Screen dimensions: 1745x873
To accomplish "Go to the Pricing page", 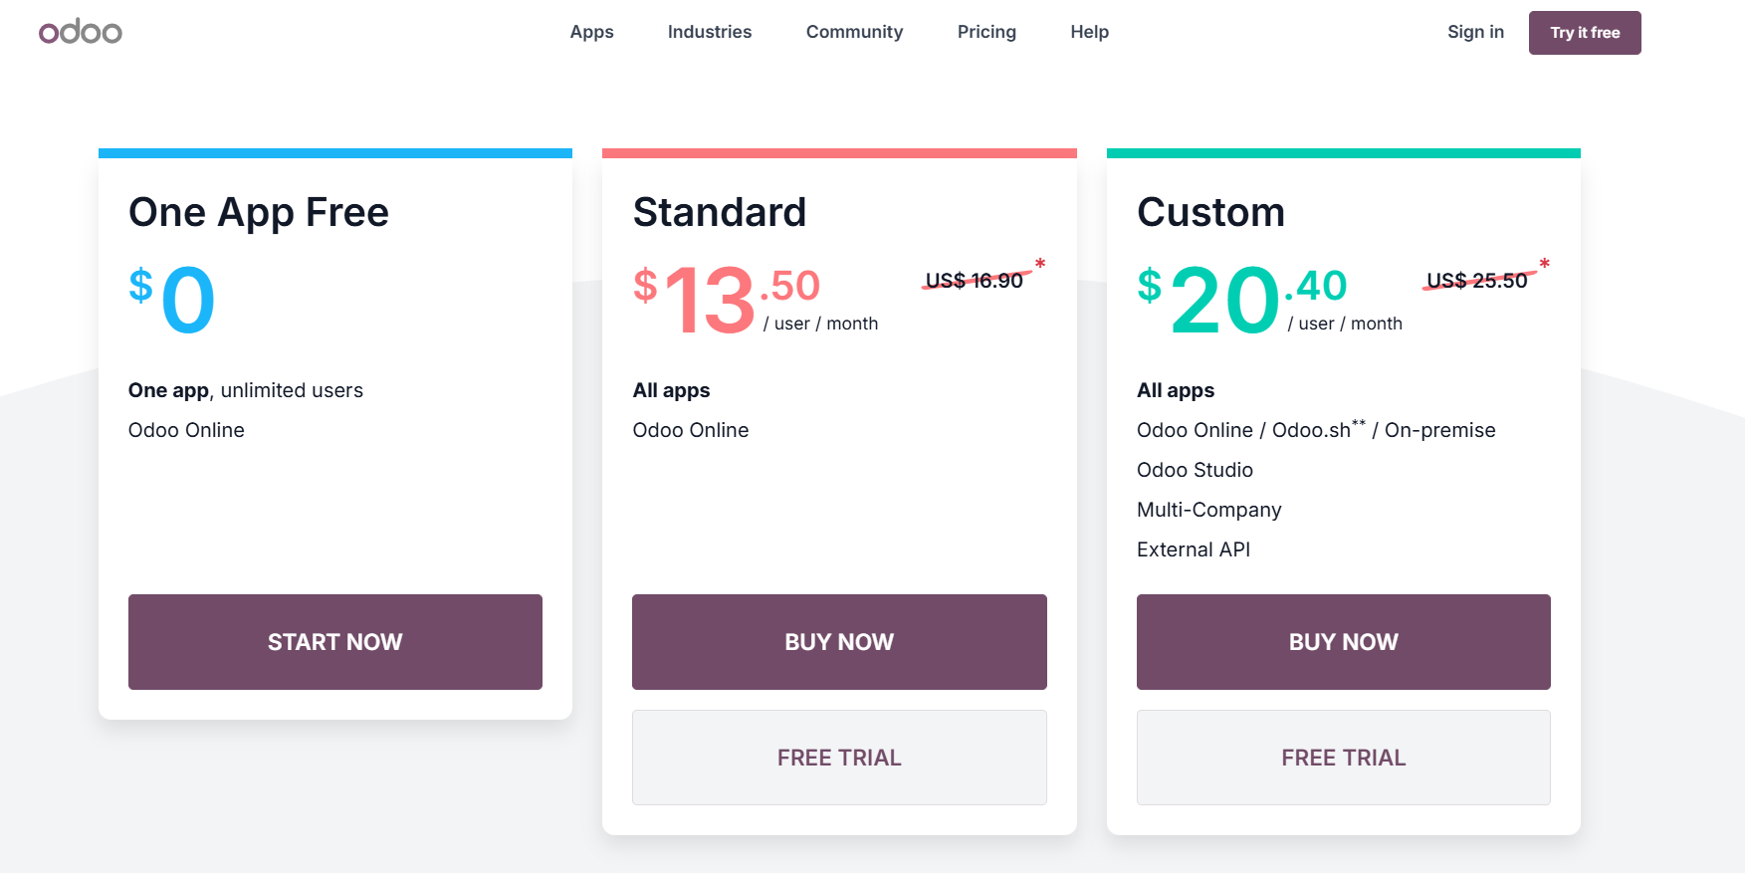I will point(986,32).
